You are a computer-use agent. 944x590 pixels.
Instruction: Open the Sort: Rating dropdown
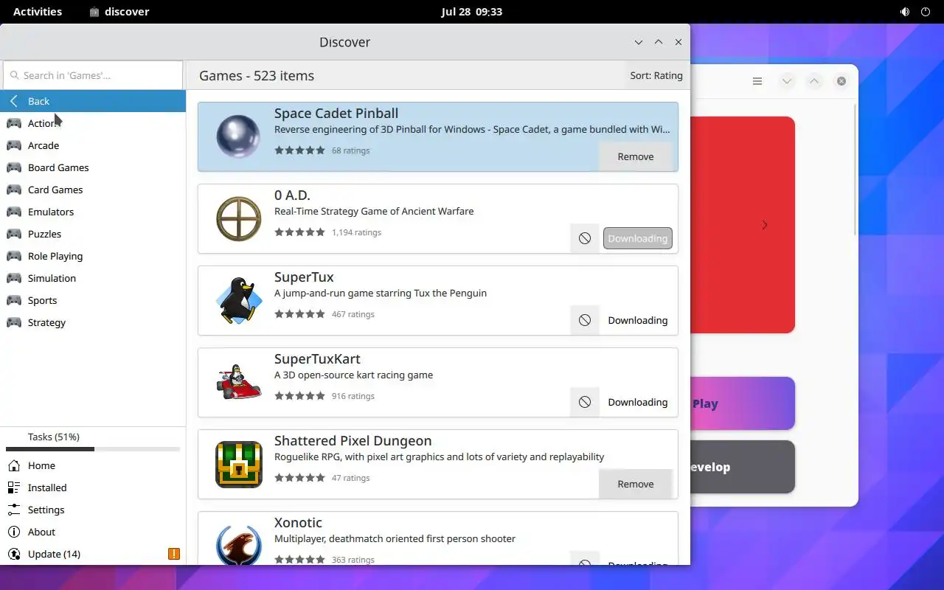coord(656,75)
